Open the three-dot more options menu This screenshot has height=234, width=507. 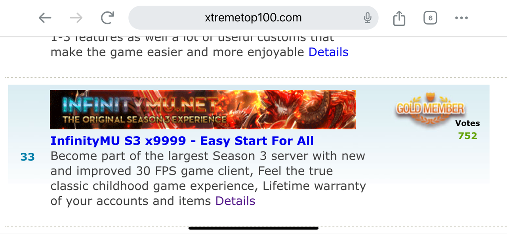click(x=461, y=18)
